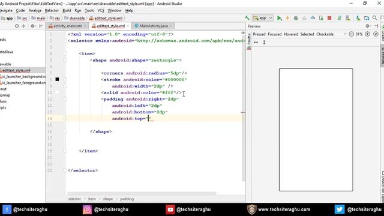Open the Navigate menu

click(x=6, y=11)
